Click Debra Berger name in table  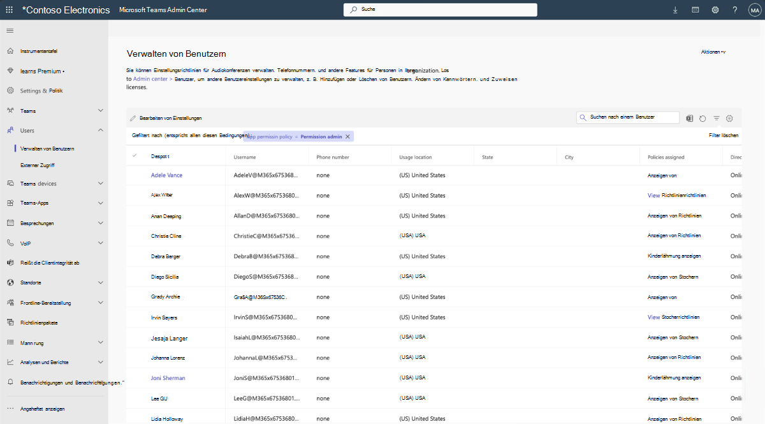click(165, 256)
